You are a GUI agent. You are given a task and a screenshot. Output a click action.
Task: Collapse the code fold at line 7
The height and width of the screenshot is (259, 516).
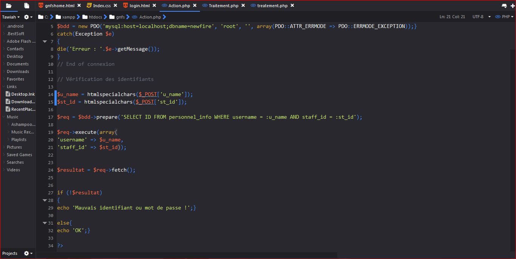(45, 41)
